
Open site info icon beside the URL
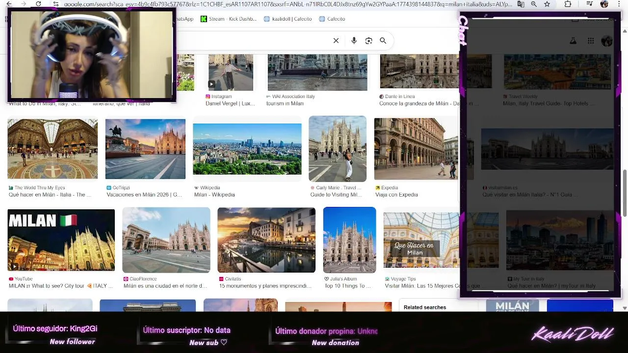point(55,4)
